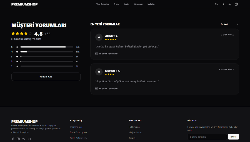Open YouTube channel footer icon

pyautogui.click(x=29, y=139)
